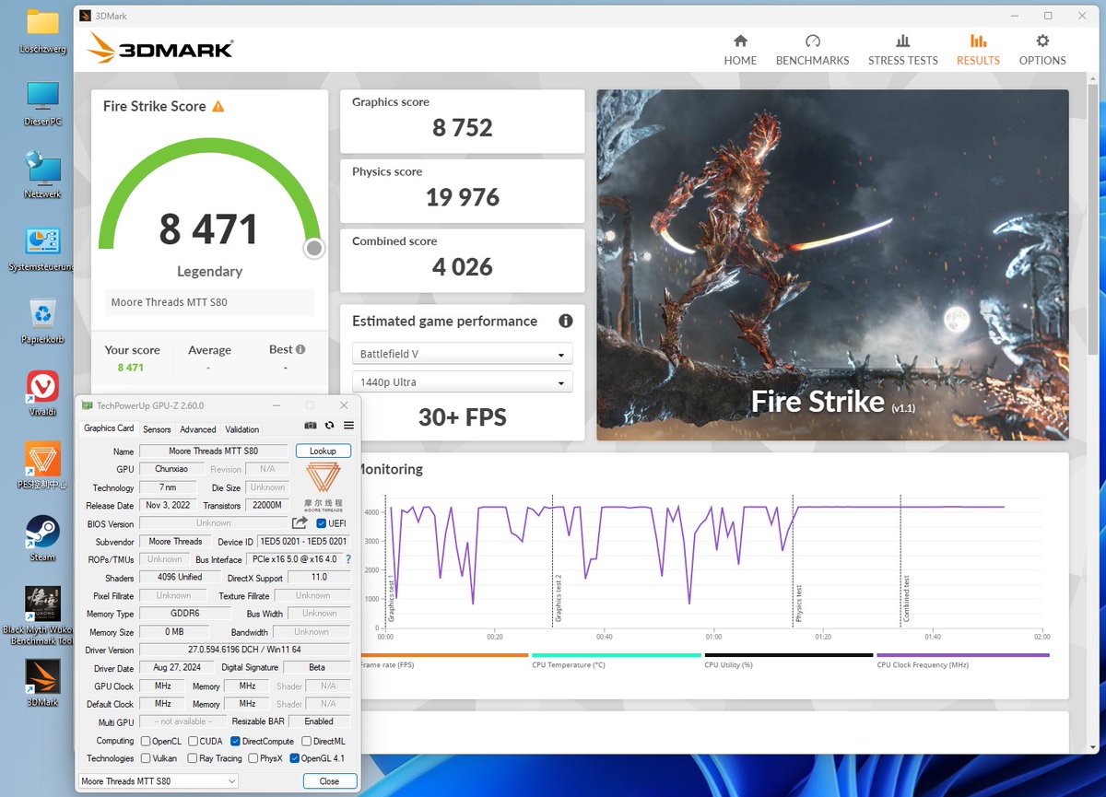
Task: Open BENCHMARKS gauge icon in 3DMark
Action: tap(812, 41)
